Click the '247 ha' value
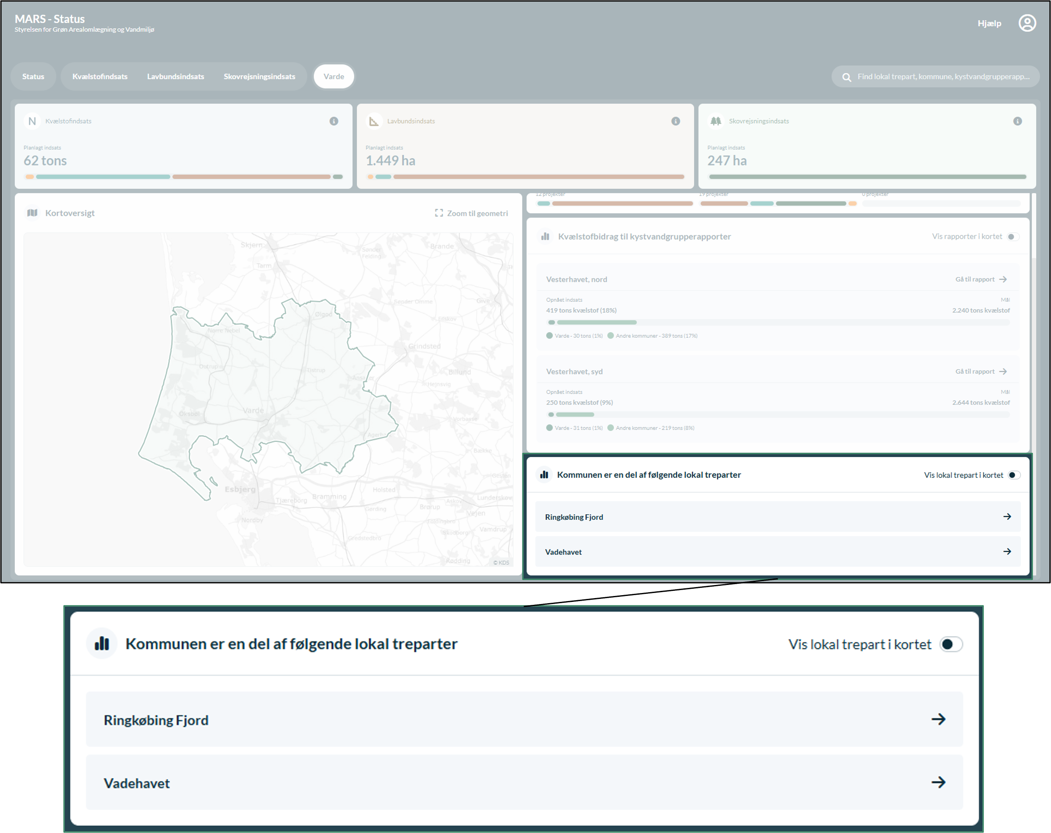The height and width of the screenshot is (833, 1051). 727,160
